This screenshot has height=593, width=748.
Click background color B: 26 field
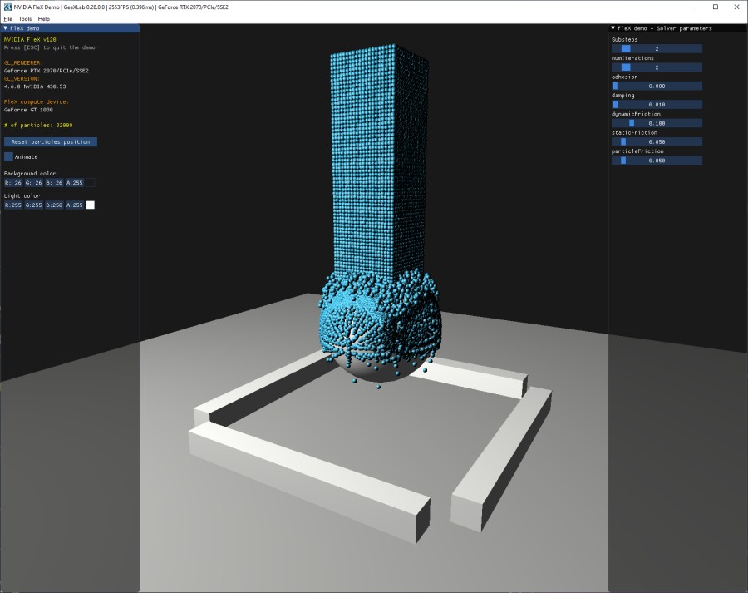54,183
